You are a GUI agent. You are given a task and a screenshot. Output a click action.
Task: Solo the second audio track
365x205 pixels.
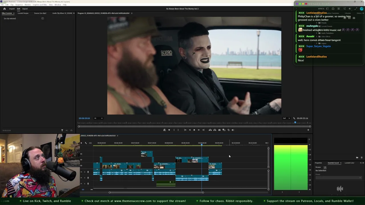pyautogui.click(x=84, y=178)
